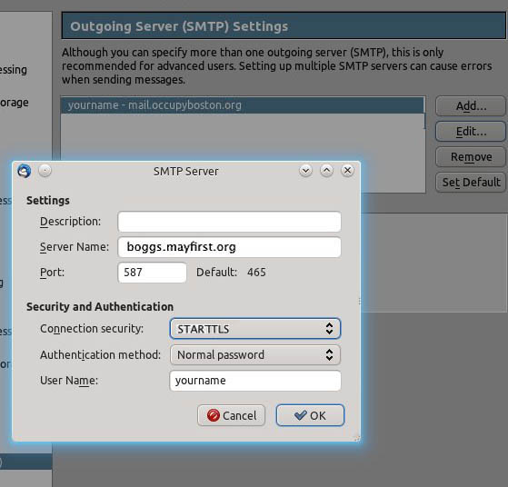Focus the Description text field
Image resolution: width=508 pixels, height=487 pixels.
[x=229, y=222]
